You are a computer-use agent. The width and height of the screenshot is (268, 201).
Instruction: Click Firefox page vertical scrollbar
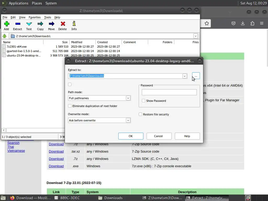(267, 48)
